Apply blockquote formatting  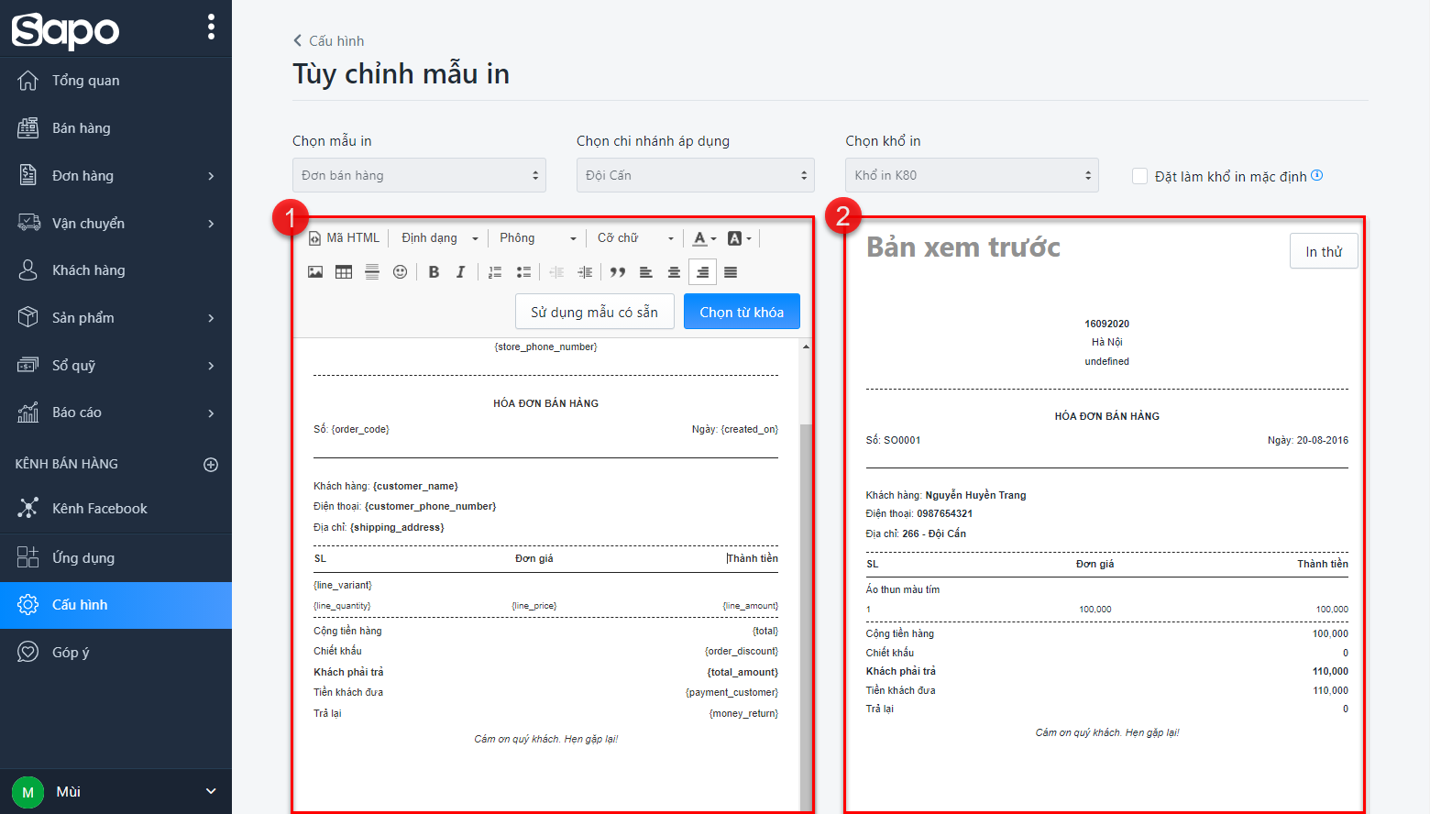click(x=618, y=272)
